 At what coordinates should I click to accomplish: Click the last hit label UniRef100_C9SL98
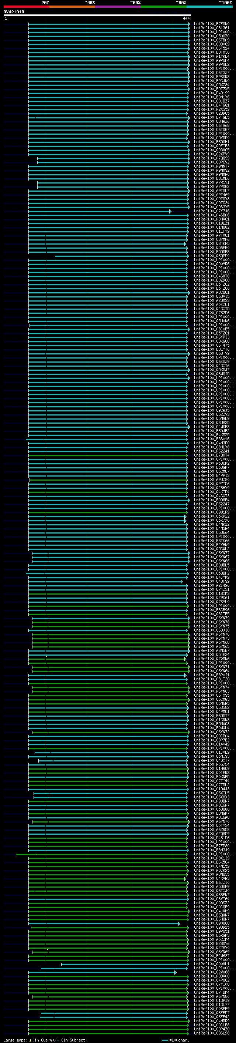click(x=212, y=1033)
